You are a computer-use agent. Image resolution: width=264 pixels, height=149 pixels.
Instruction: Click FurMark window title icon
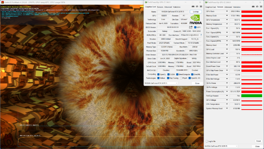click(x=2, y=2)
